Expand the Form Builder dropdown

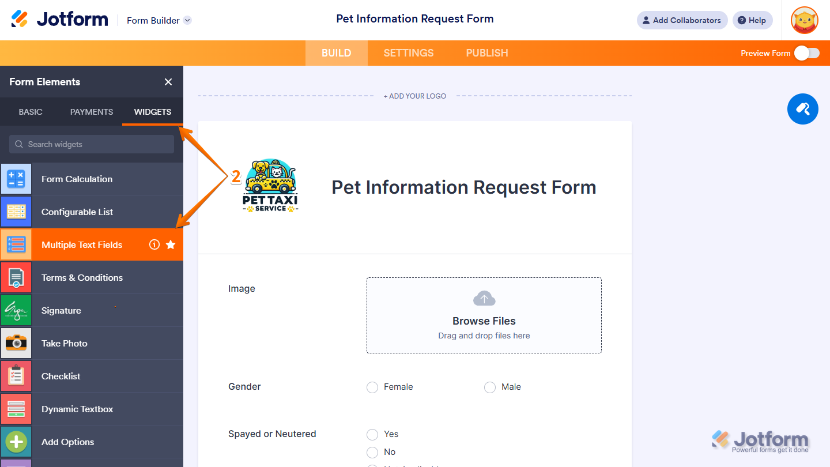coord(187,20)
